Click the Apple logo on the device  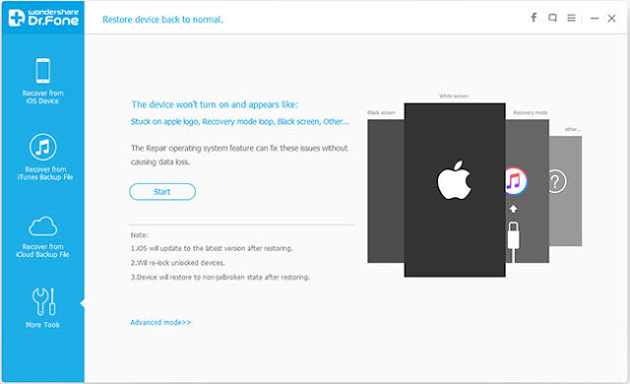pyautogui.click(x=454, y=180)
